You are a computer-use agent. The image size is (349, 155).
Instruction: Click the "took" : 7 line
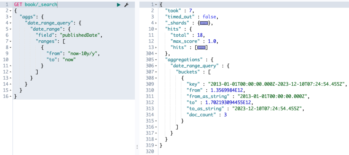180,11
